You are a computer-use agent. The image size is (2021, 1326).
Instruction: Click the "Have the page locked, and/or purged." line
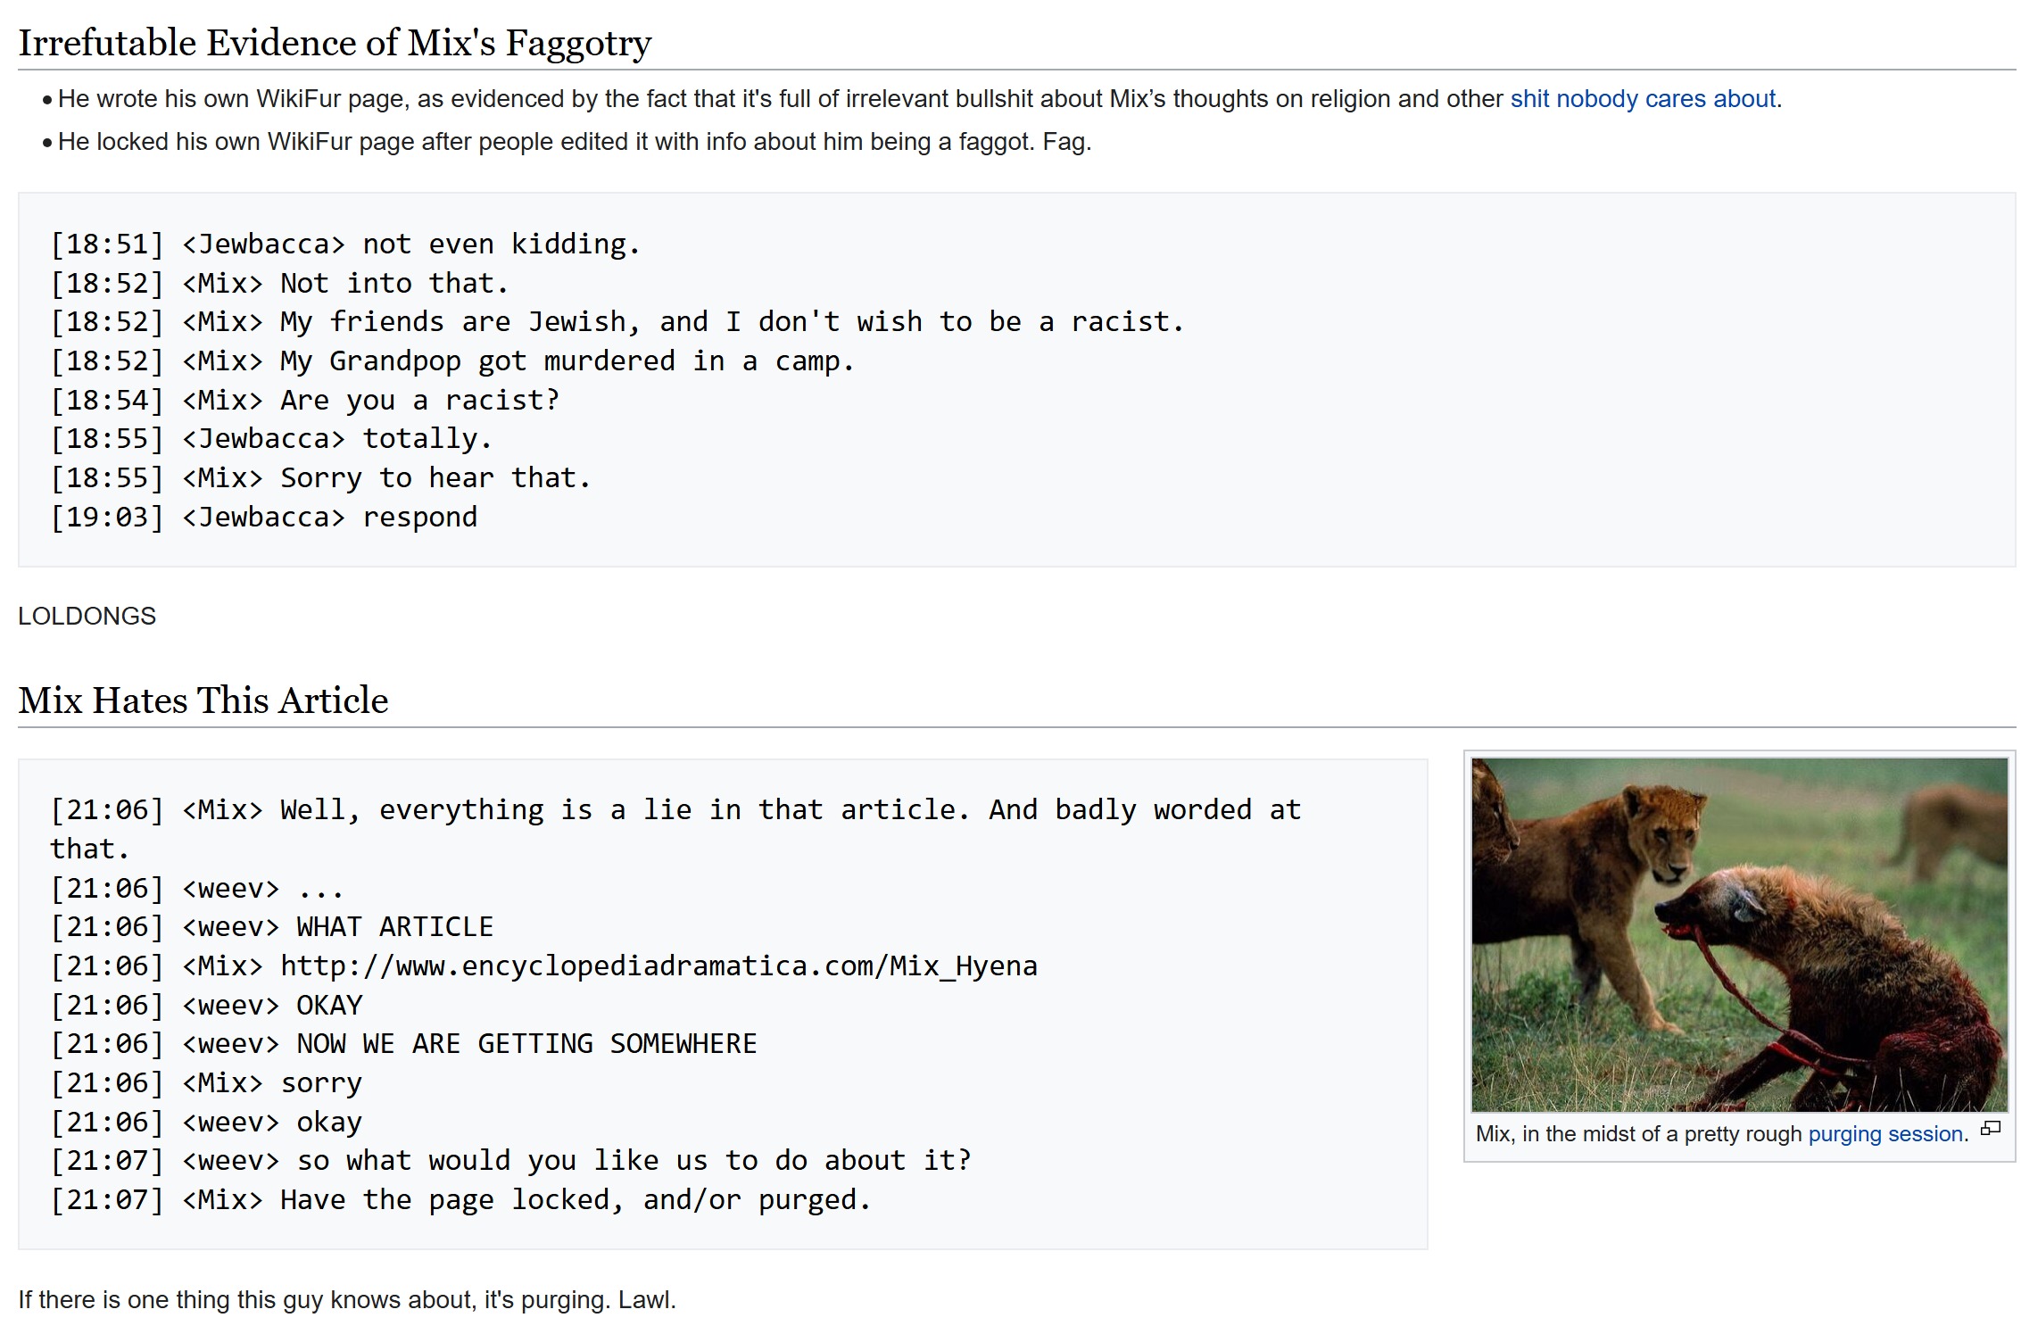[x=460, y=1199]
